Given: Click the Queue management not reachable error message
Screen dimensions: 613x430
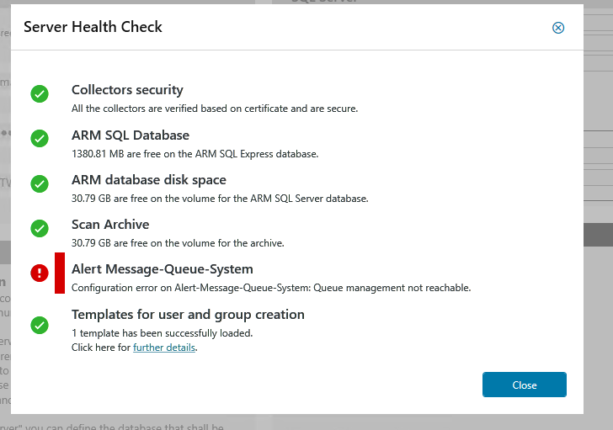Looking at the screenshot, I should 271,288.
